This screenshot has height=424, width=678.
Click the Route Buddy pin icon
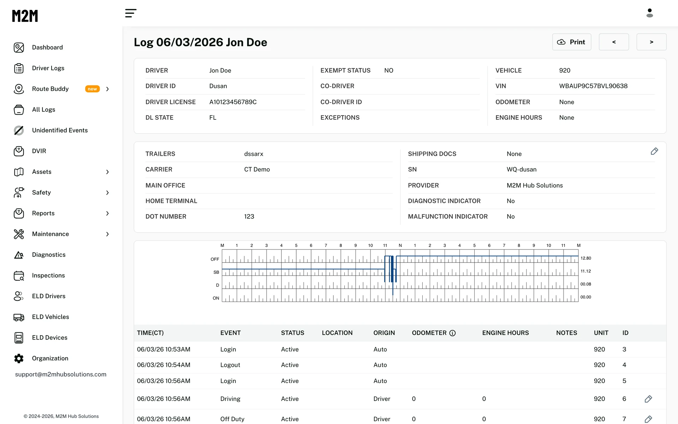coord(19,89)
